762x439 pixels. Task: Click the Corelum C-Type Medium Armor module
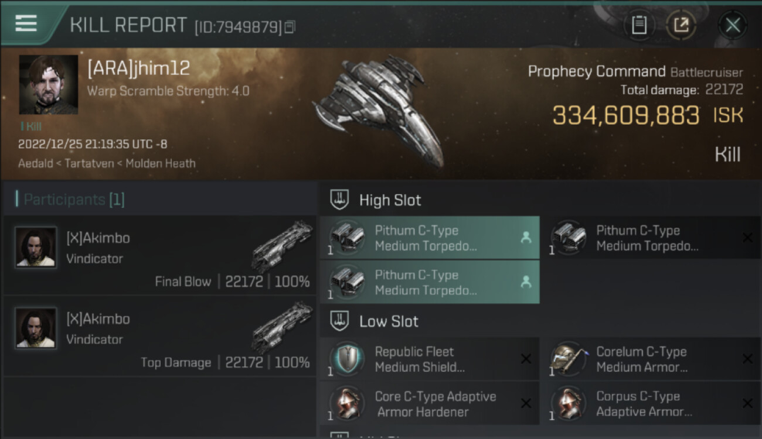click(x=651, y=359)
